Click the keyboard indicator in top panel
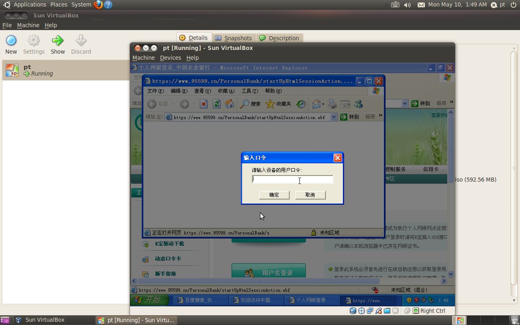 pyautogui.click(x=395, y=4)
